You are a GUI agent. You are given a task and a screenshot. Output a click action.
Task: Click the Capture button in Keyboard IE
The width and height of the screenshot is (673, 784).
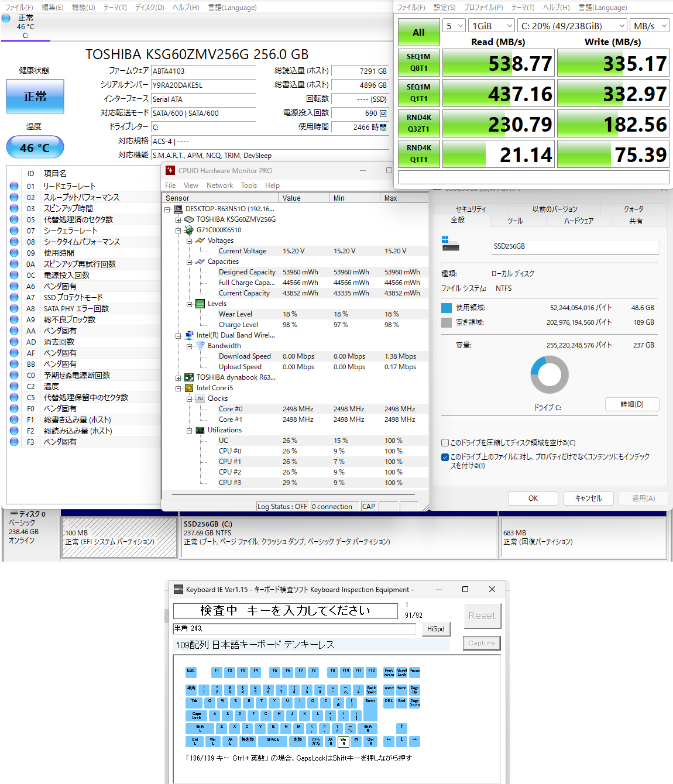482,643
